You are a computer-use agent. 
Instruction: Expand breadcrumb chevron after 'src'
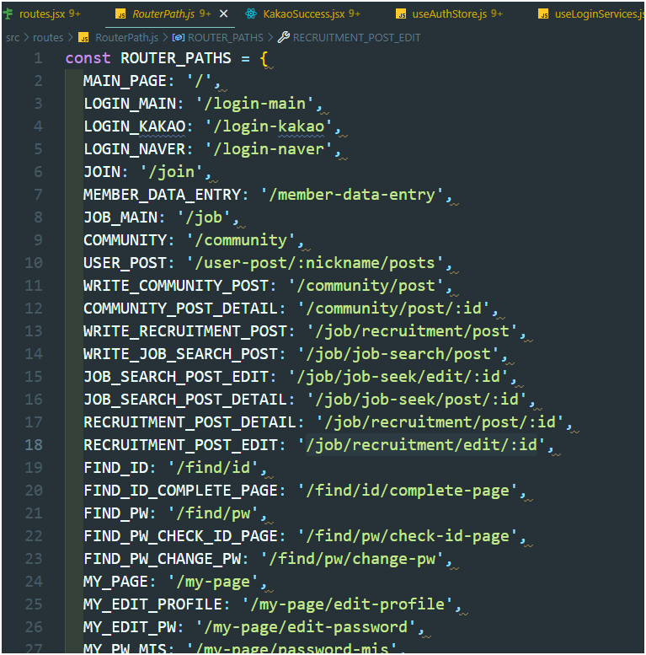[x=26, y=38]
